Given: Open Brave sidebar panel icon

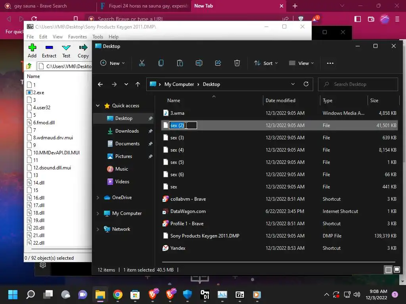Looking at the screenshot, I should tap(358, 19).
